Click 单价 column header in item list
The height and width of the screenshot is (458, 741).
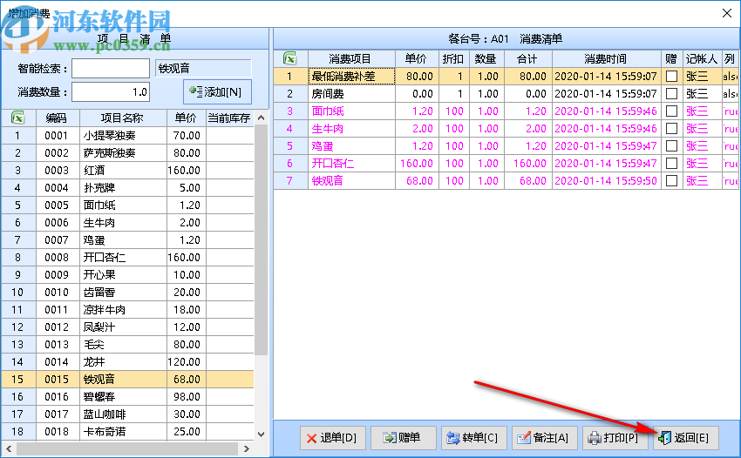(x=187, y=118)
